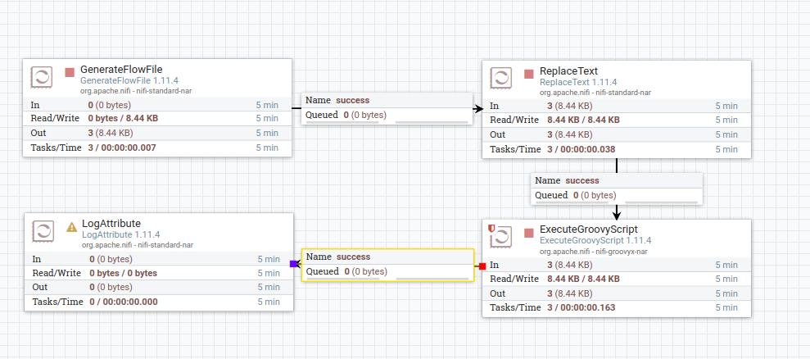Click the purple connection endpoint near LogAttribute
Viewport: 810px width, 359px height.
293,264
